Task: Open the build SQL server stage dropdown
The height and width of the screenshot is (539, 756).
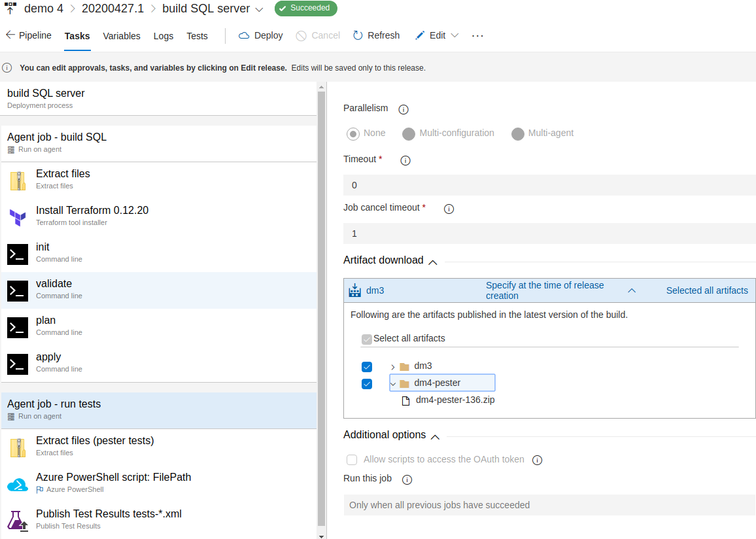Action: 259,10
